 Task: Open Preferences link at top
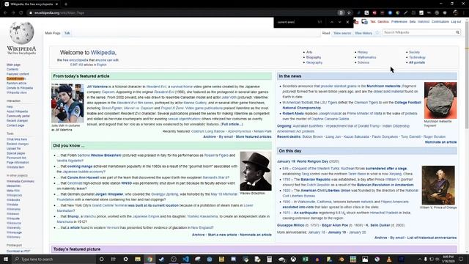coord(399,22)
